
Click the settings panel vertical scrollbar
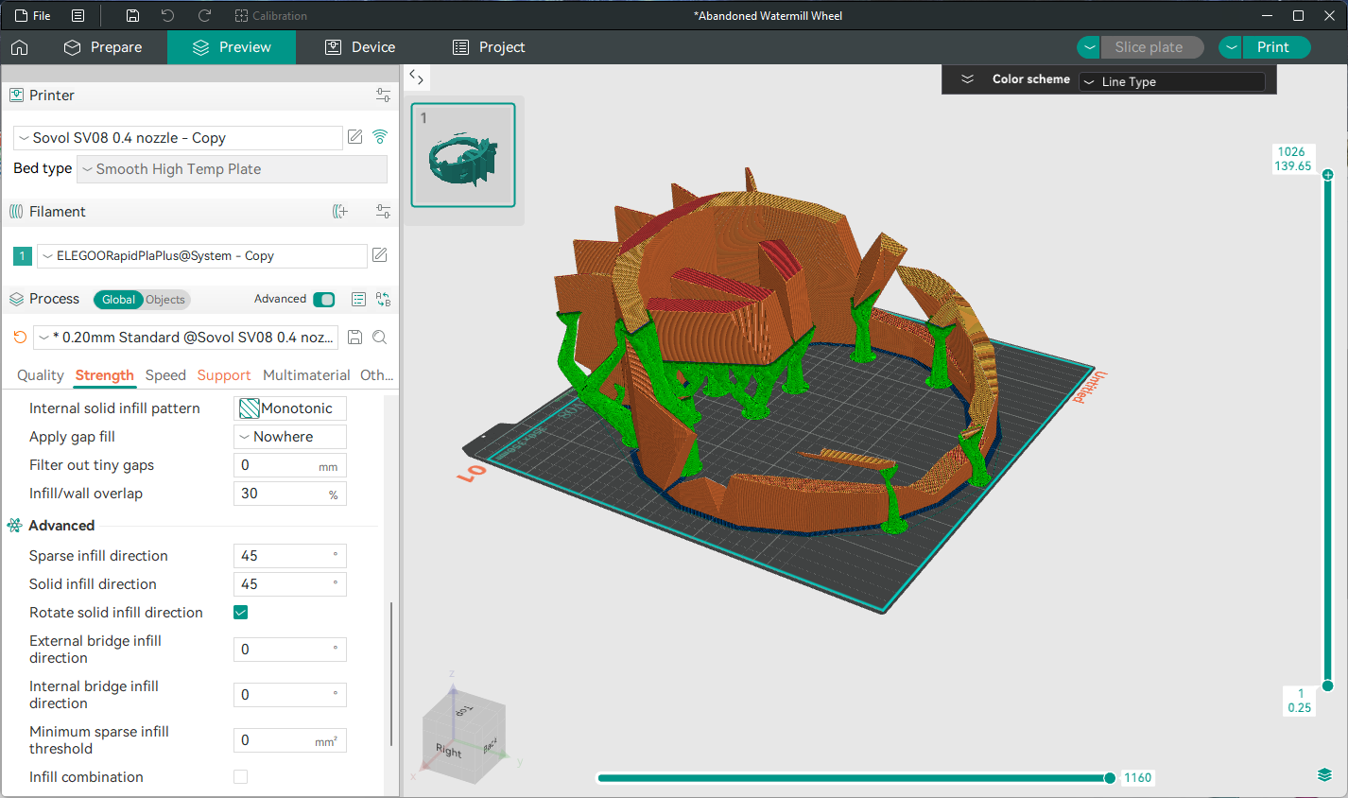tap(391, 673)
